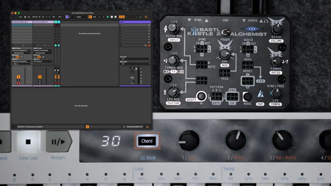331x186 pixels.
Task: Toggle the metronome icon in the control bar
Action: pyautogui.click(x=53, y=17)
